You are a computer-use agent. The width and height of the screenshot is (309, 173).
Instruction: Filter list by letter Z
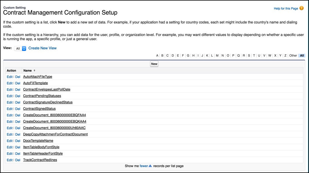(285, 55)
